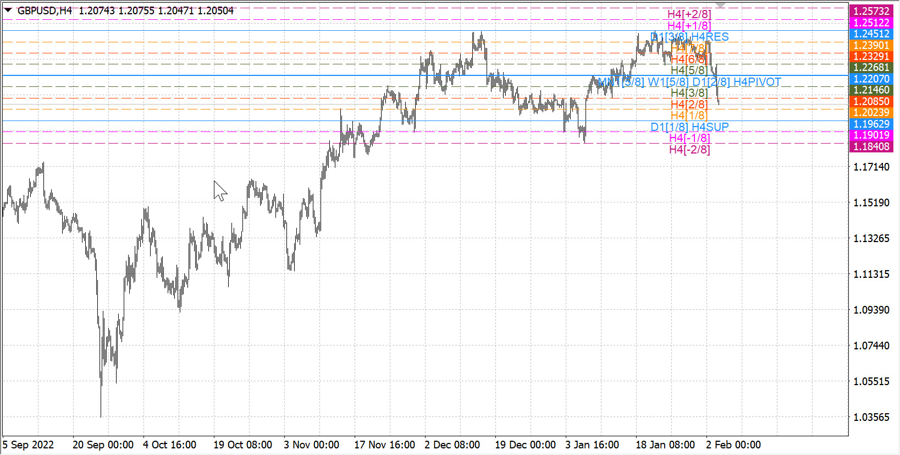Viewport: 900px width, 455px height.
Task: Click the 1.15190 price scale value
Action: pyautogui.click(x=871, y=202)
